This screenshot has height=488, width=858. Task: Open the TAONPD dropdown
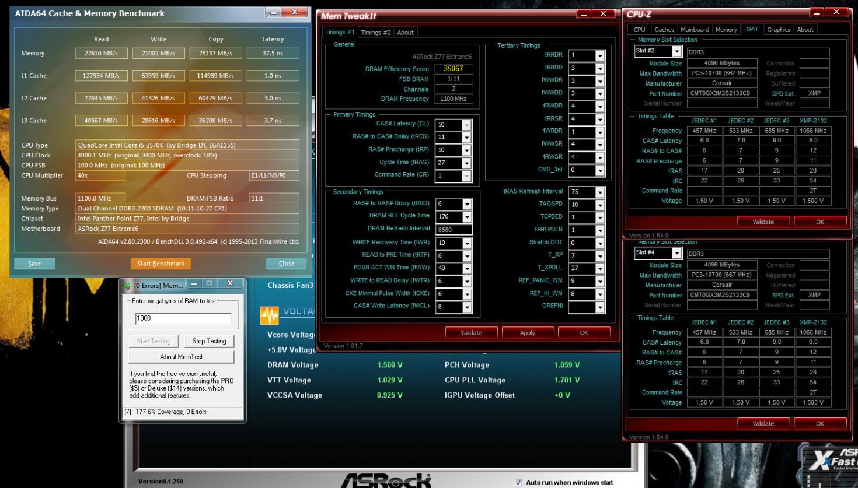coord(600,205)
